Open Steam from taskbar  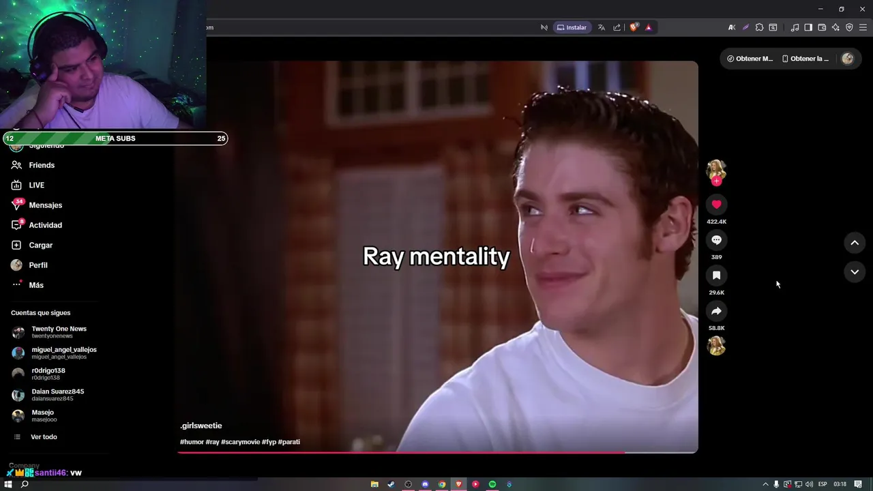point(391,484)
